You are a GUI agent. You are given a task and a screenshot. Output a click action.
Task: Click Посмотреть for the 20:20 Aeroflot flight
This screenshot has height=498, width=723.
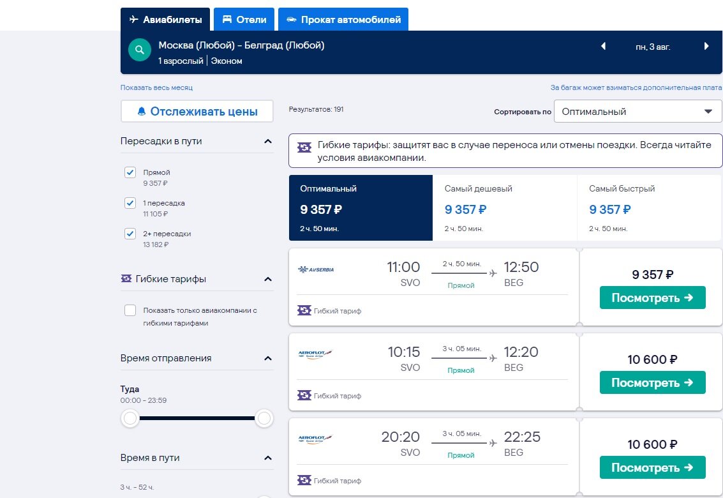(652, 467)
